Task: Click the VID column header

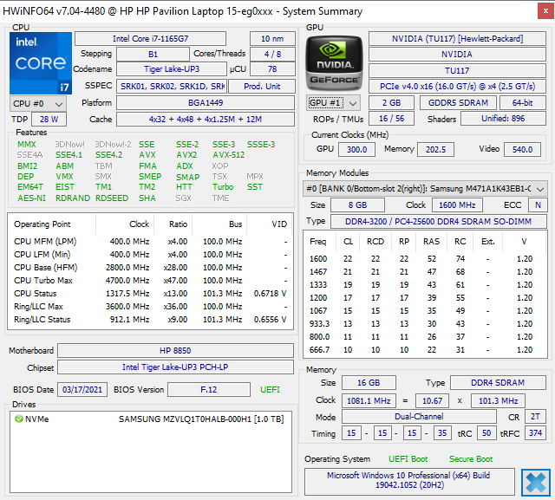Action: [x=270, y=224]
